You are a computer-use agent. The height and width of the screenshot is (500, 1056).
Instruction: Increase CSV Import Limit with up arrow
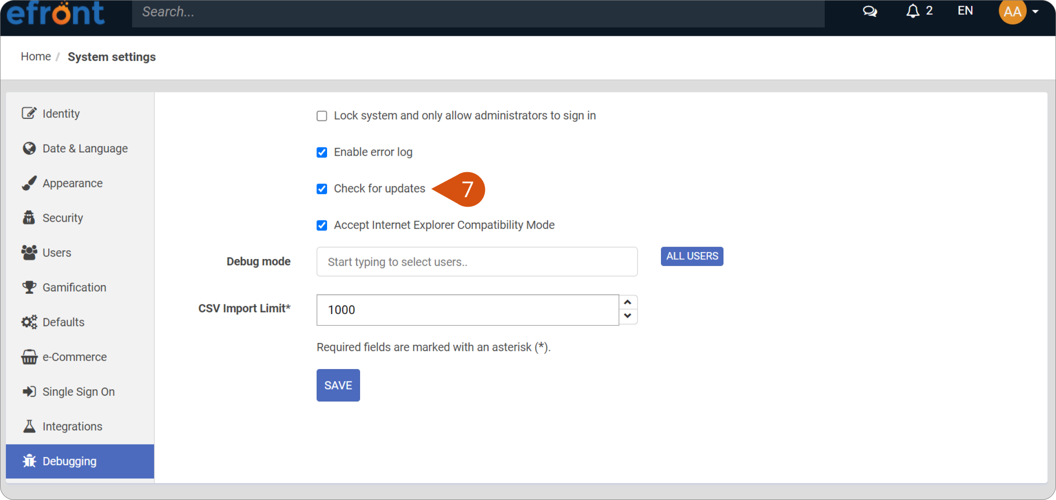[628, 302]
